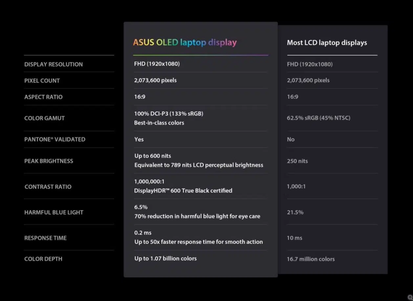Click the '10 ms' LCD response time
Viewport: 413px width, 301px height.
pos(294,238)
